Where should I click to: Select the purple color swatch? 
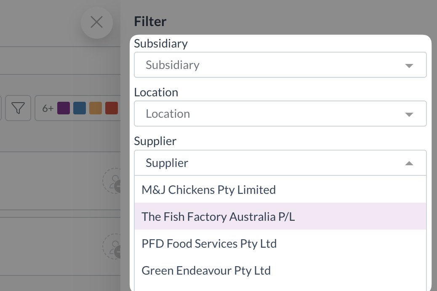tap(64, 108)
